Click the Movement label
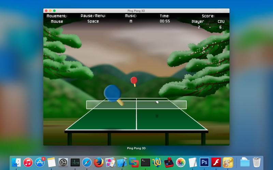 tap(57, 16)
